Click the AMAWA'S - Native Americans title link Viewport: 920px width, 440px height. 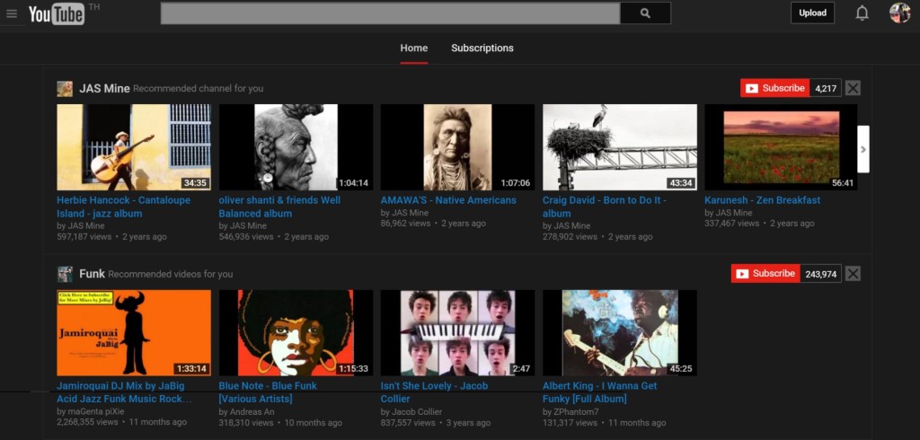pos(448,200)
